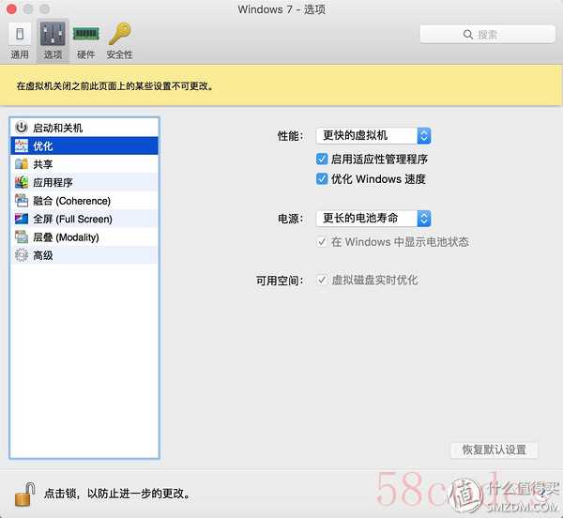This screenshot has width=563, height=518.
Task: Click the 搜索 search field
Action: point(480,35)
